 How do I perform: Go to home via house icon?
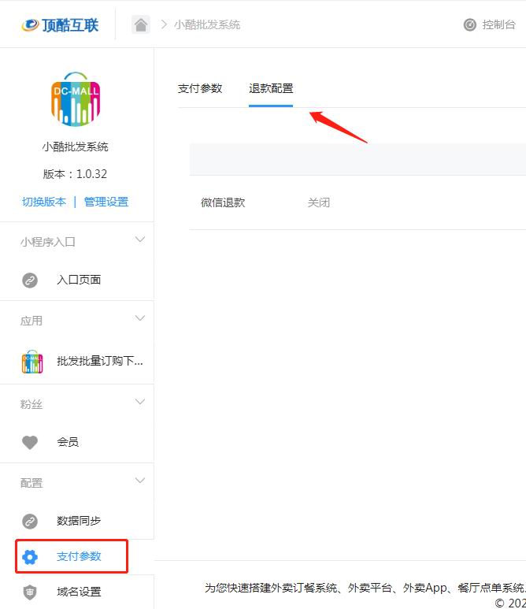[x=140, y=24]
